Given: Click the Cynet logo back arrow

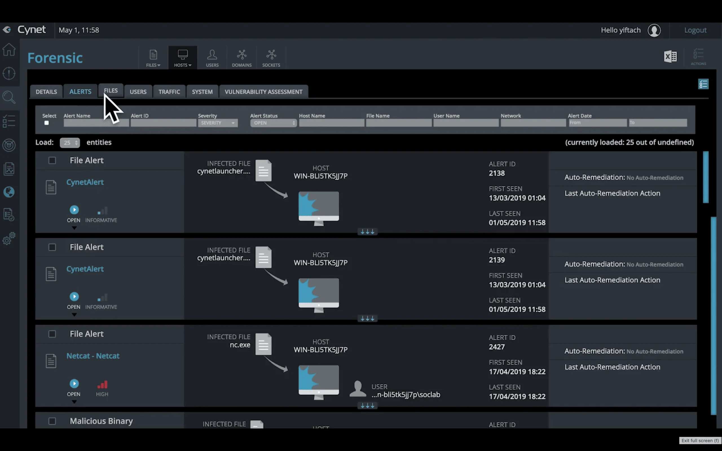Looking at the screenshot, I should tap(7, 30).
